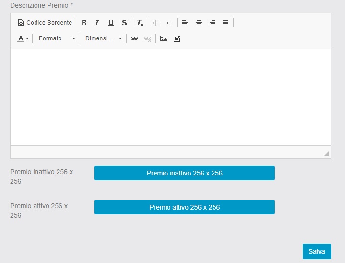Open the Dimensione font size dropdown
This screenshot has width=345, height=263.
pyautogui.click(x=103, y=38)
